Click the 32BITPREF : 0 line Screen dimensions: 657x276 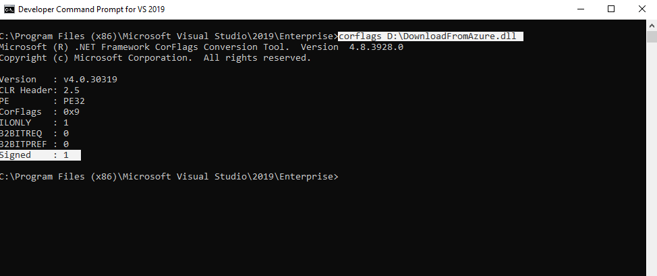tap(34, 144)
